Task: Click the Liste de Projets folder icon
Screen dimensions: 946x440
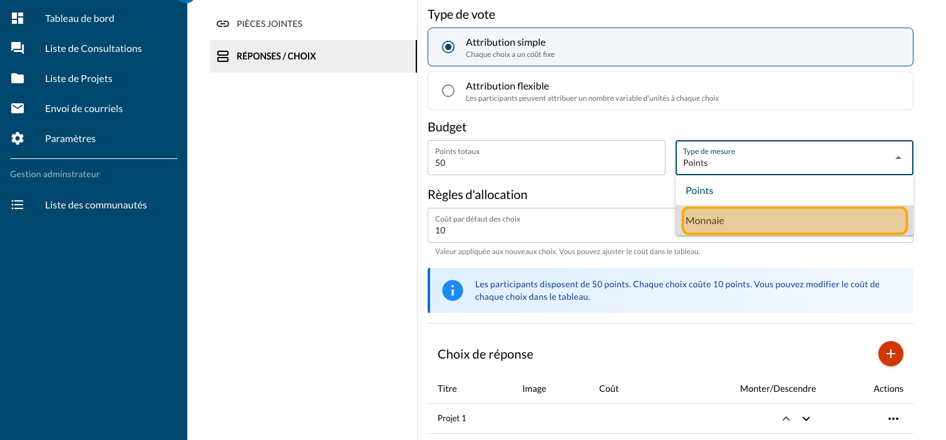Action: tap(18, 79)
